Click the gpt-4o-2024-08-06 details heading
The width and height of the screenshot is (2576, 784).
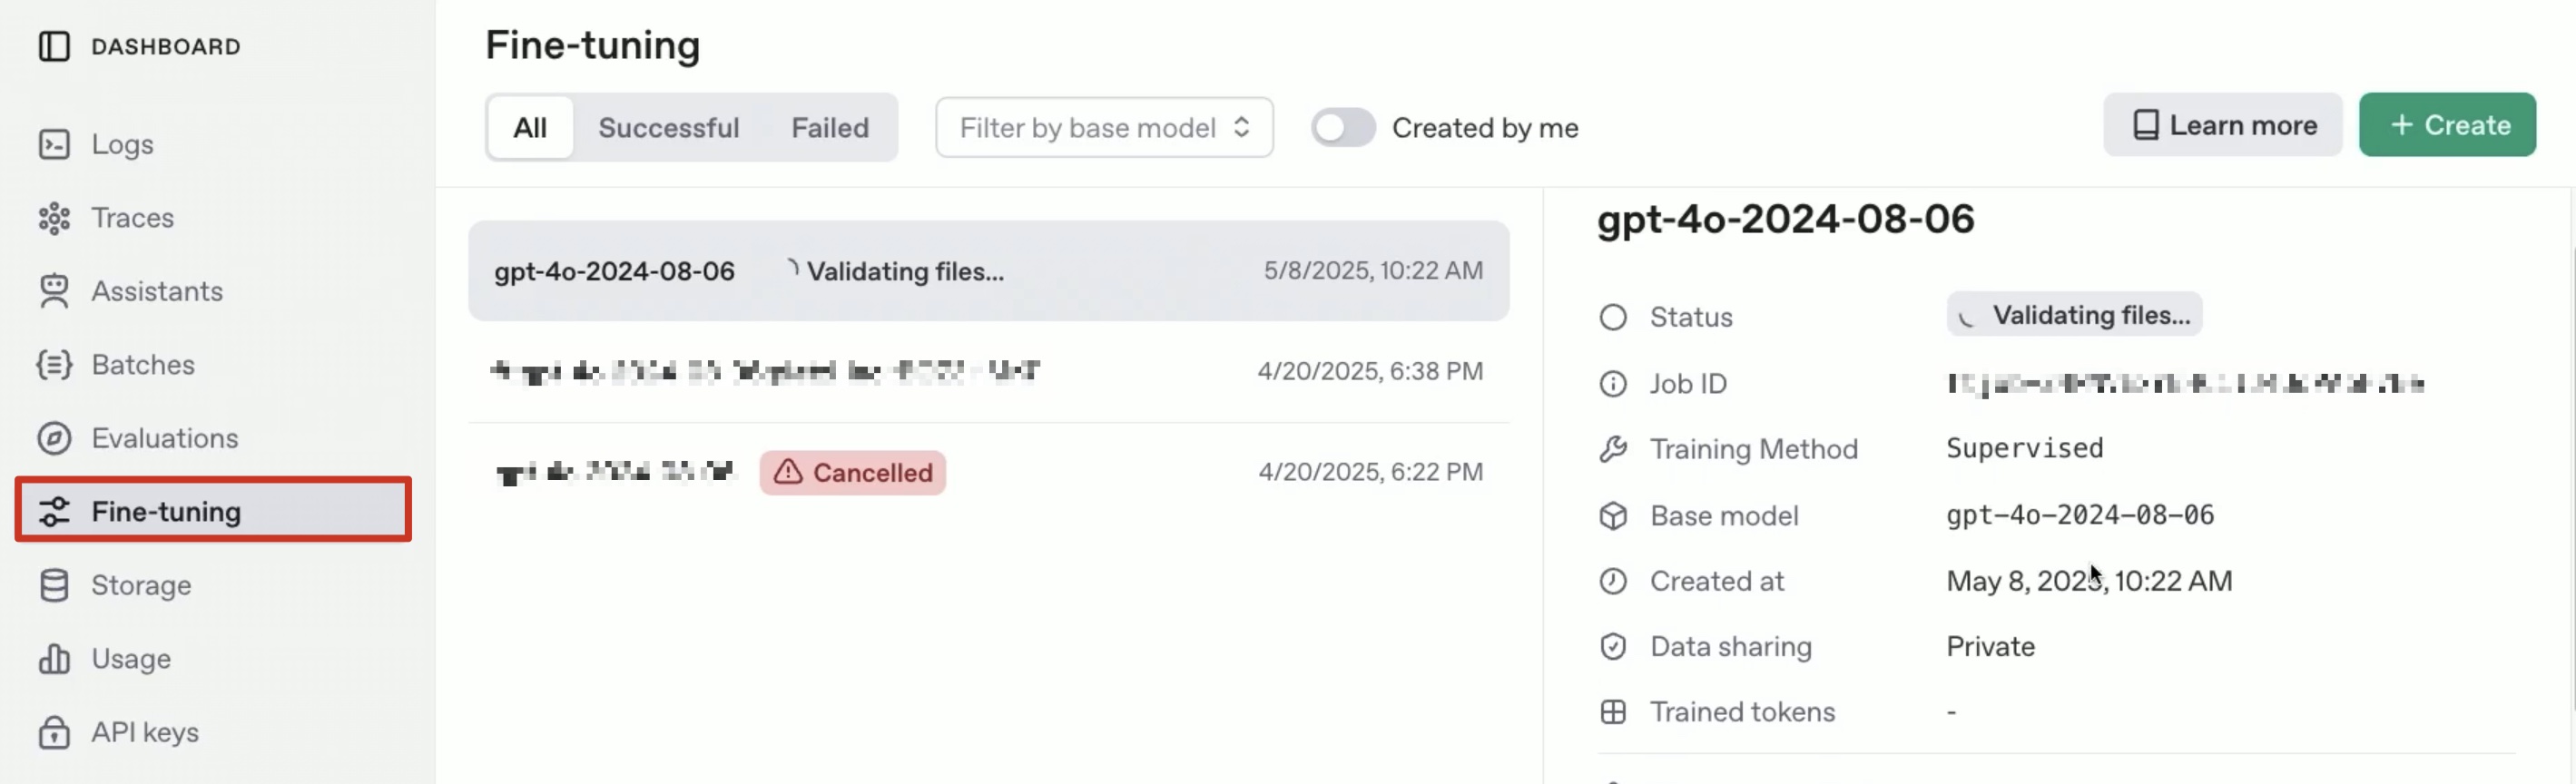[1785, 219]
